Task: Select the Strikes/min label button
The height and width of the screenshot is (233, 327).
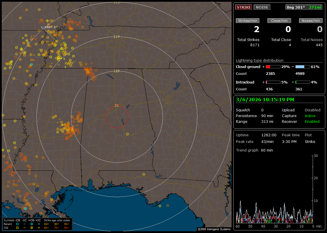Action: [248, 21]
